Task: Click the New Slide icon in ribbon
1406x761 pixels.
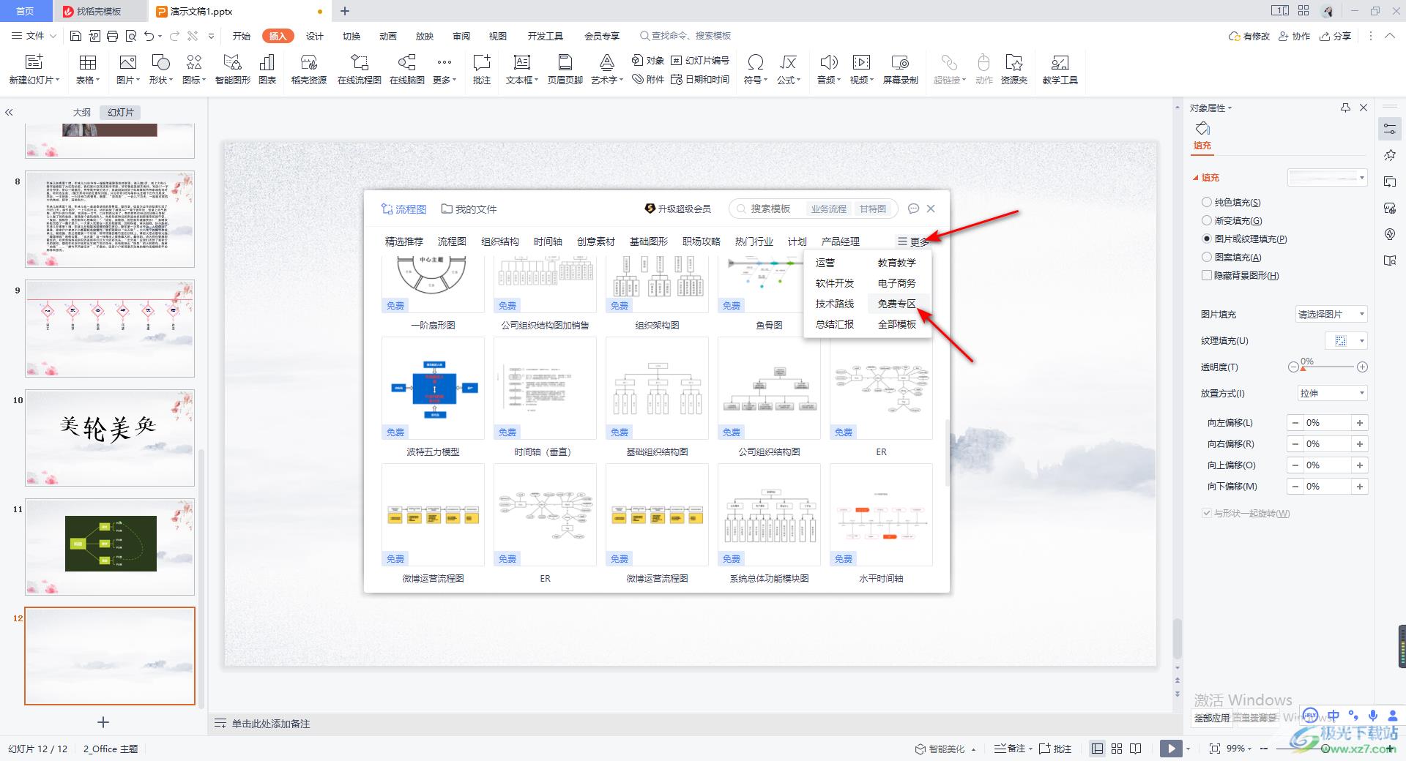Action: (x=34, y=62)
